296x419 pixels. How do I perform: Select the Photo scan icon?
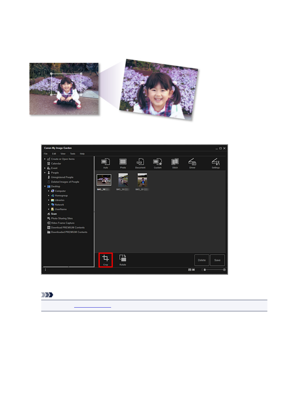[x=123, y=163]
